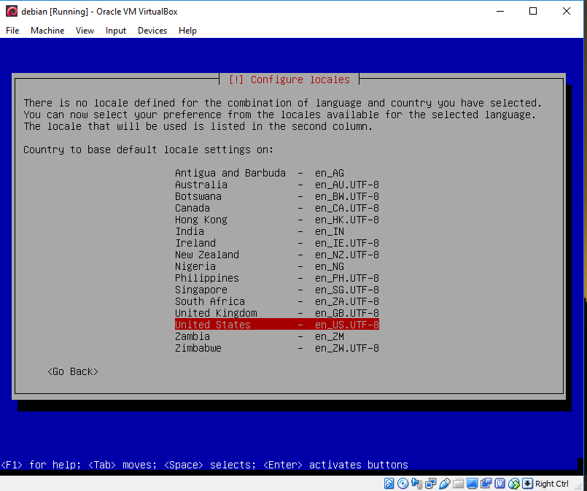Minimize the VirtualBox window

click(500, 11)
